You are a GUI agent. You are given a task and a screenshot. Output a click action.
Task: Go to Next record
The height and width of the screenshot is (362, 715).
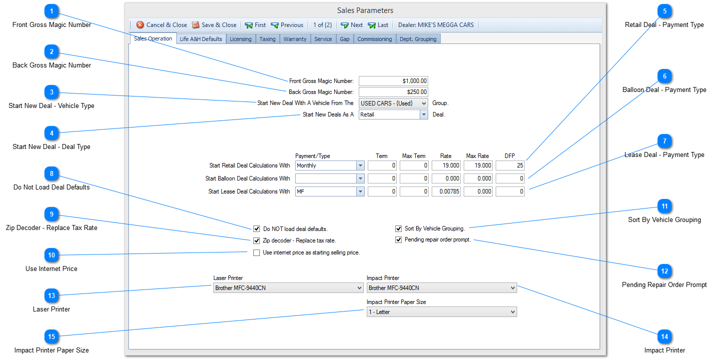point(352,25)
